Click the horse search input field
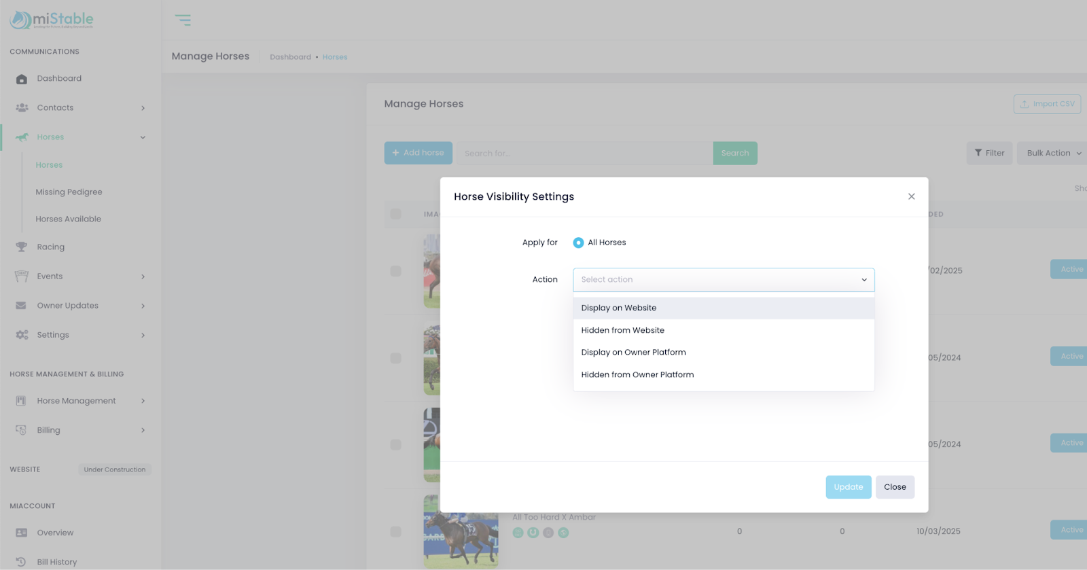Screen dimensions: 1087x570 (584, 154)
